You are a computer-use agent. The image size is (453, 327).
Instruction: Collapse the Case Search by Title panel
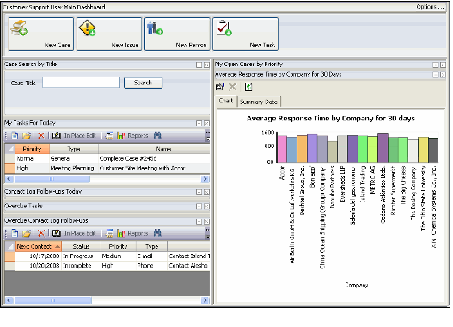click(x=199, y=65)
